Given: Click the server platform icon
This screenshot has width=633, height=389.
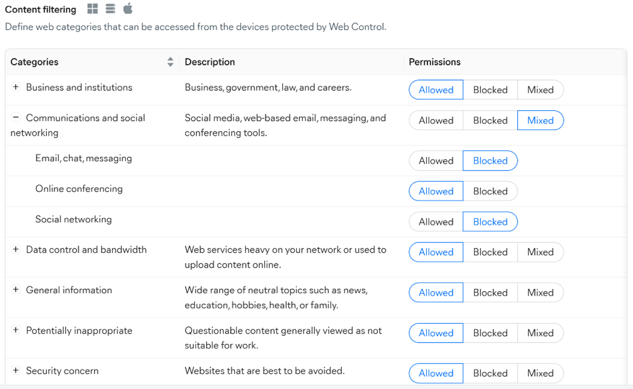Looking at the screenshot, I should pyautogui.click(x=110, y=9).
